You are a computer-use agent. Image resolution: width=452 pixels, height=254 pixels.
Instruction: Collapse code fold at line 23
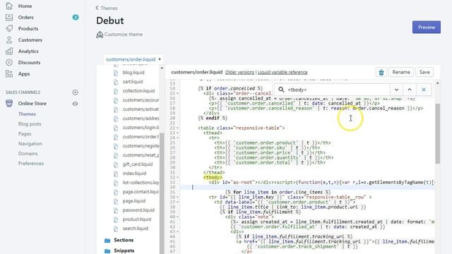[177, 133]
